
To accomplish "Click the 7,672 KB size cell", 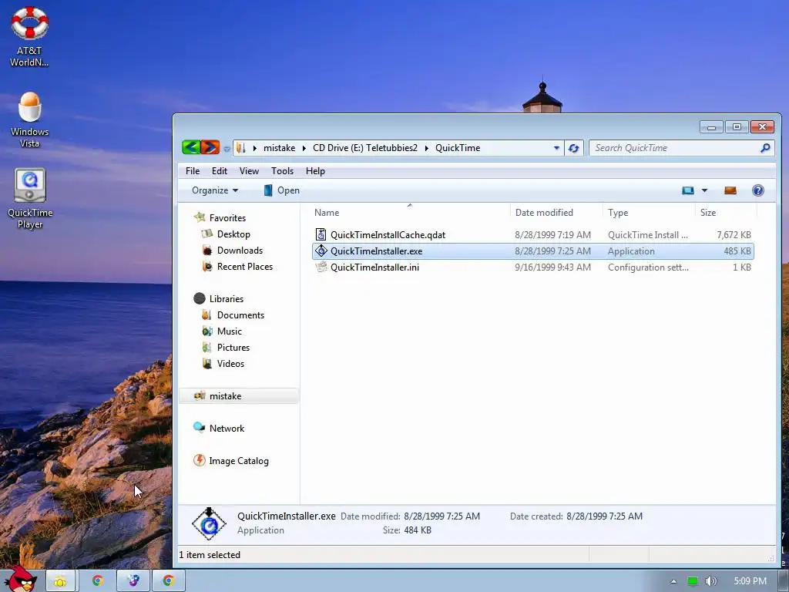I will [734, 234].
